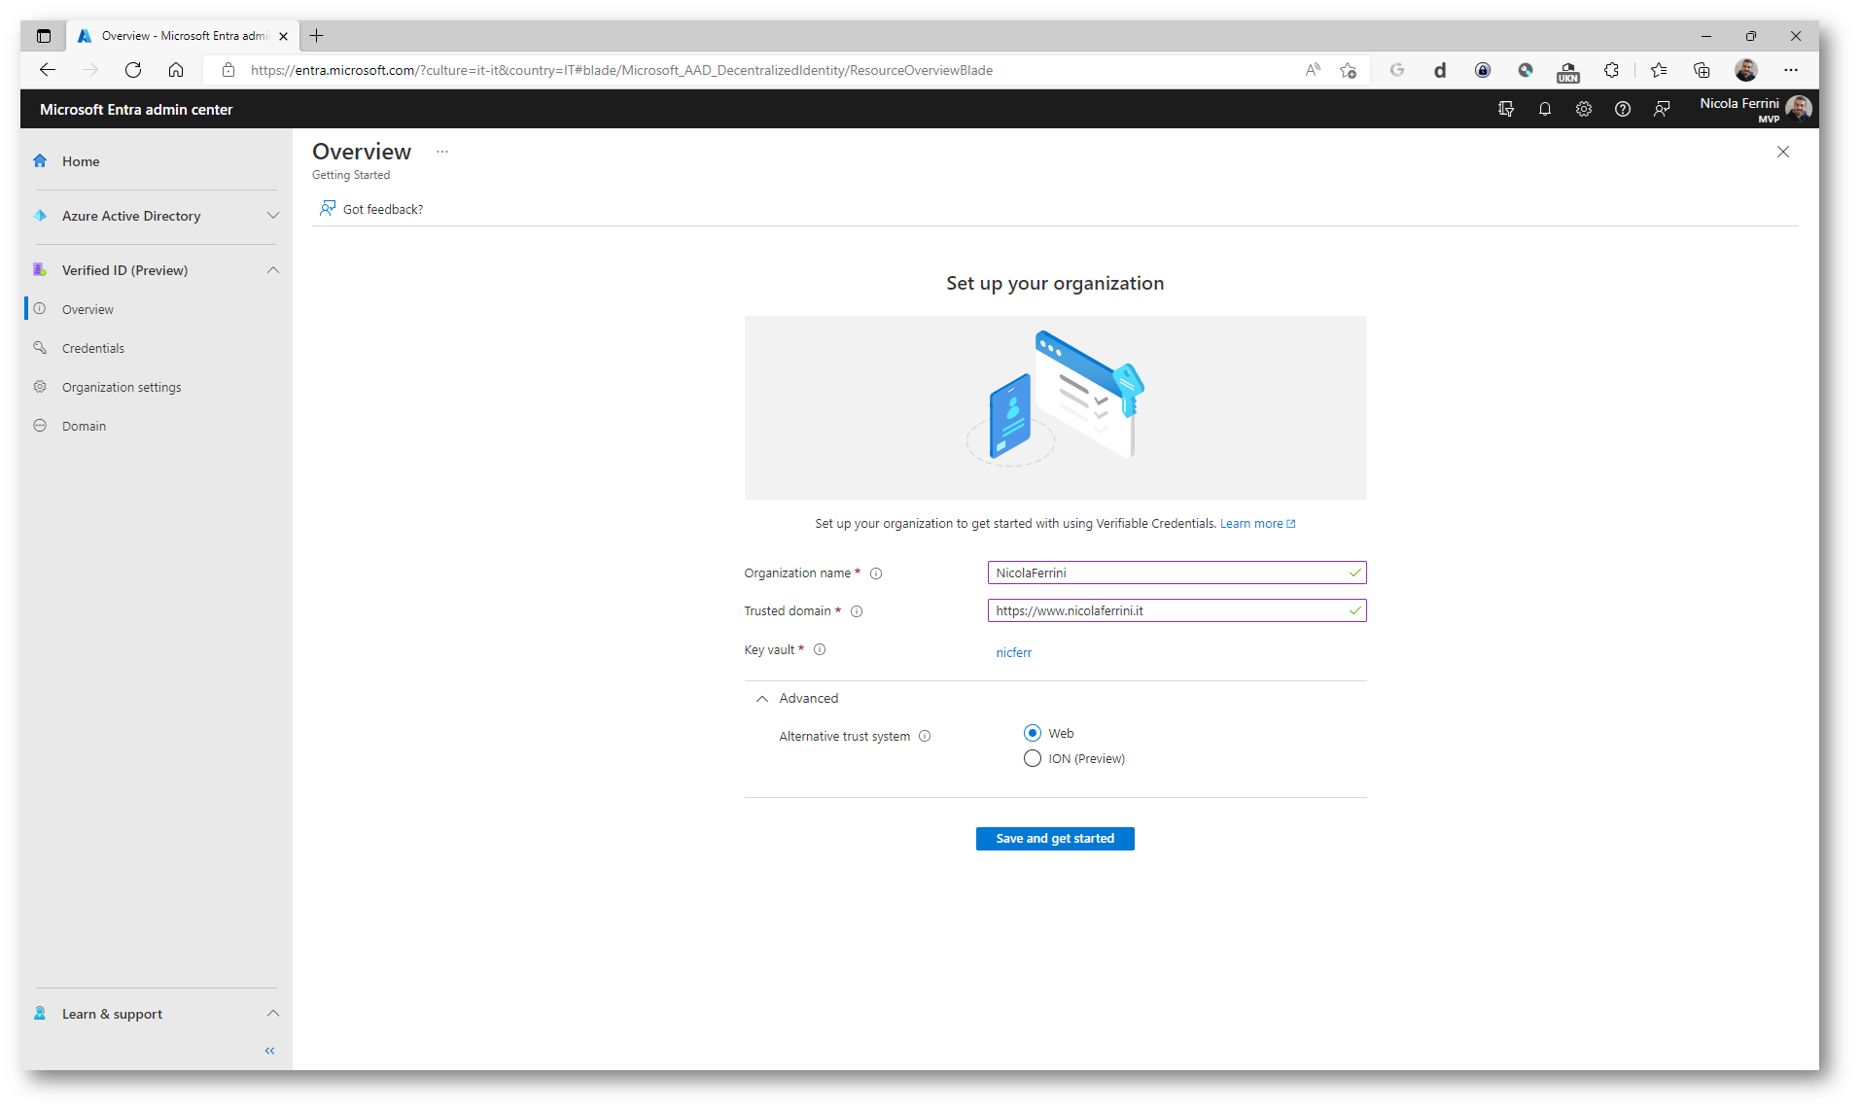The width and height of the screenshot is (1860, 1111).
Task: Collapse the sidebar with double-chevron icon
Action: click(270, 1051)
